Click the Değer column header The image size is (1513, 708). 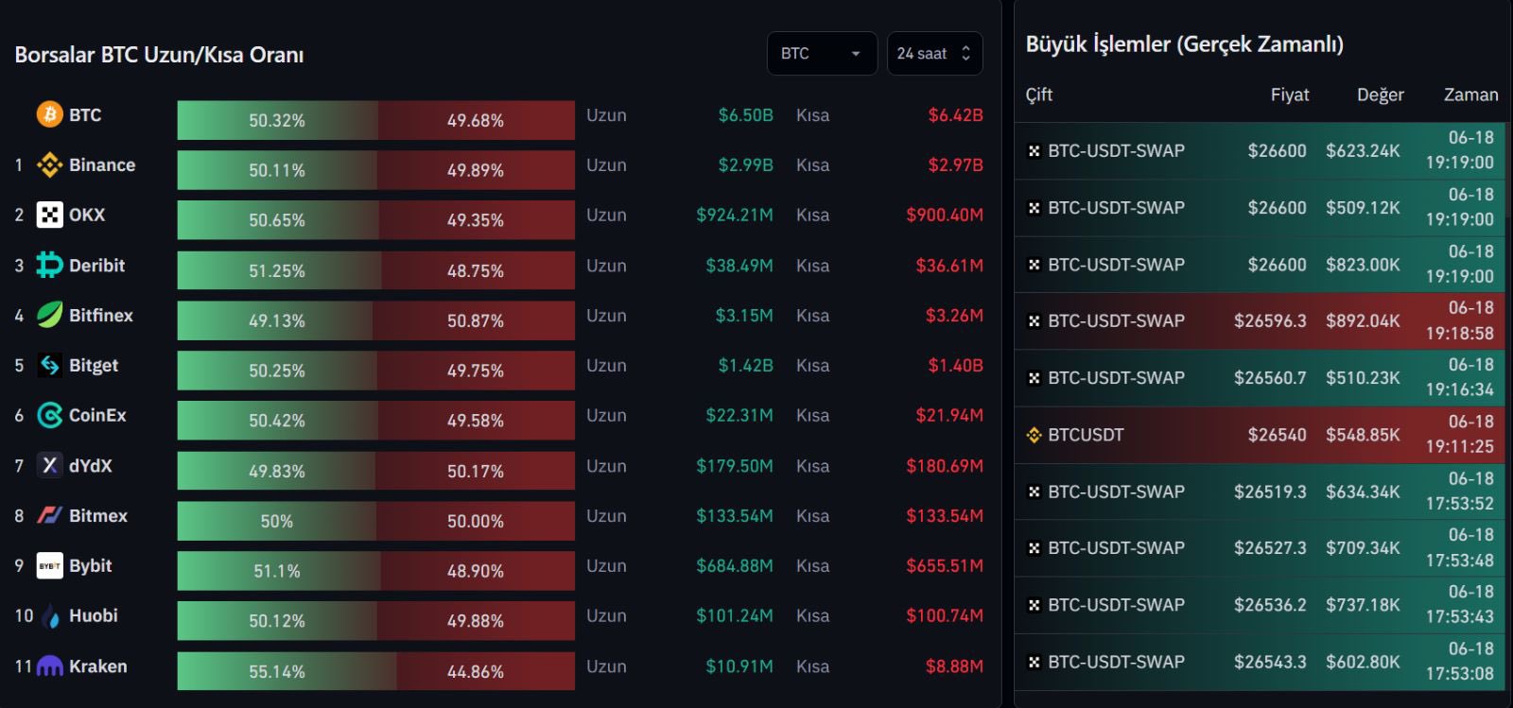coord(1380,95)
